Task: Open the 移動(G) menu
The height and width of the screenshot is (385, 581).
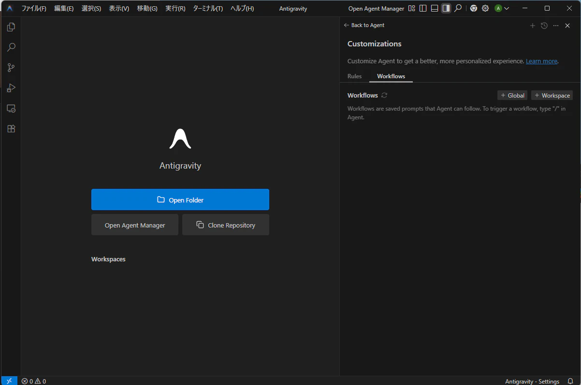Action: pyautogui.click(x=147, y=9)
